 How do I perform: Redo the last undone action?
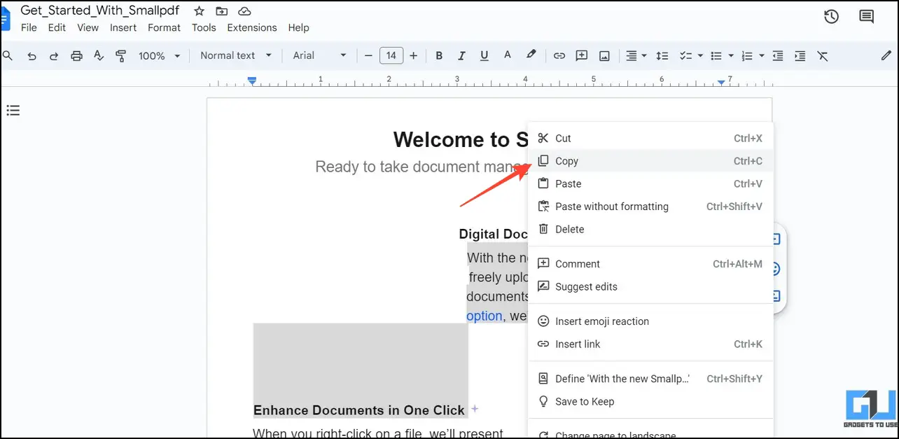(x=54, y=56)
